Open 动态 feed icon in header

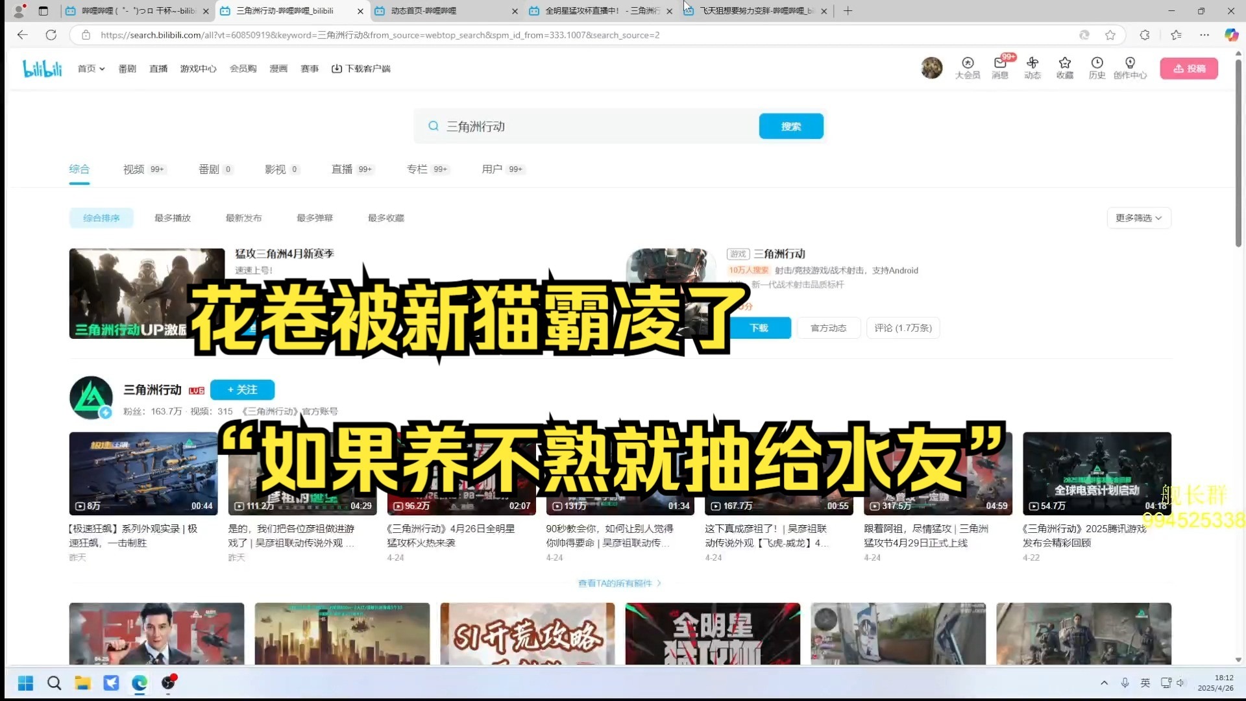1032,68
